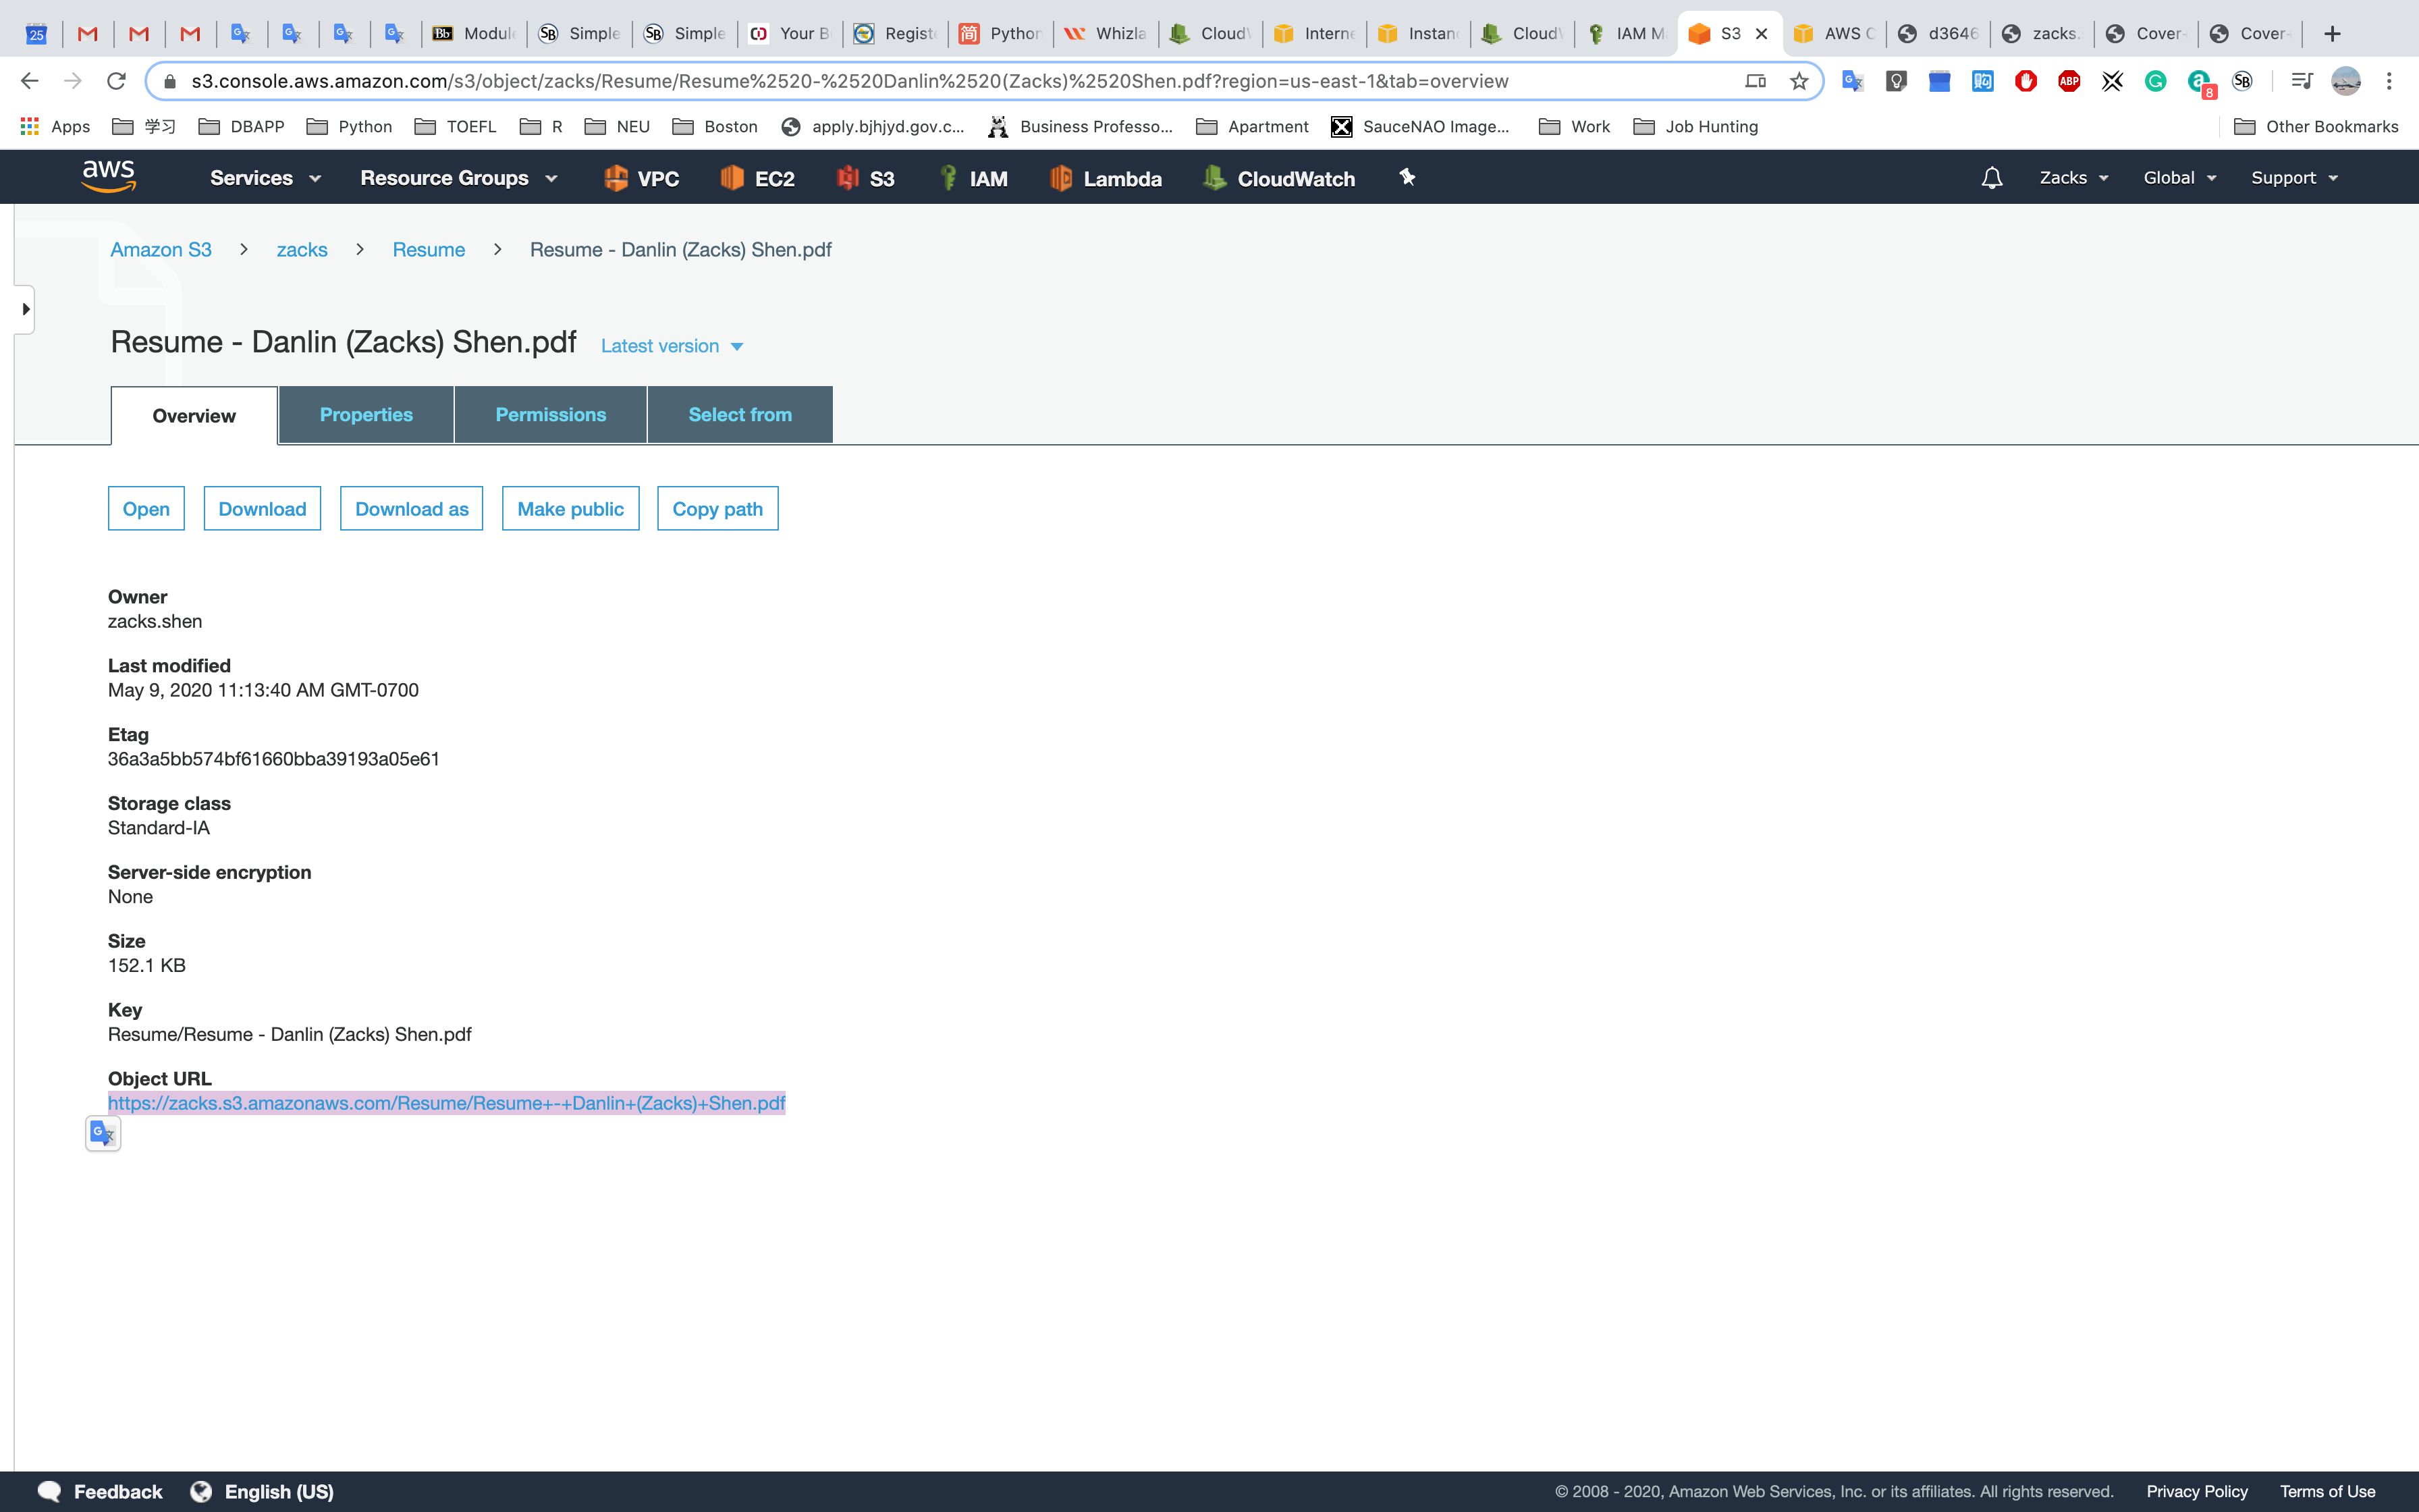The image size is (2419, 1512).
Task: Open EC2 service shortcut
Action: 758,178
